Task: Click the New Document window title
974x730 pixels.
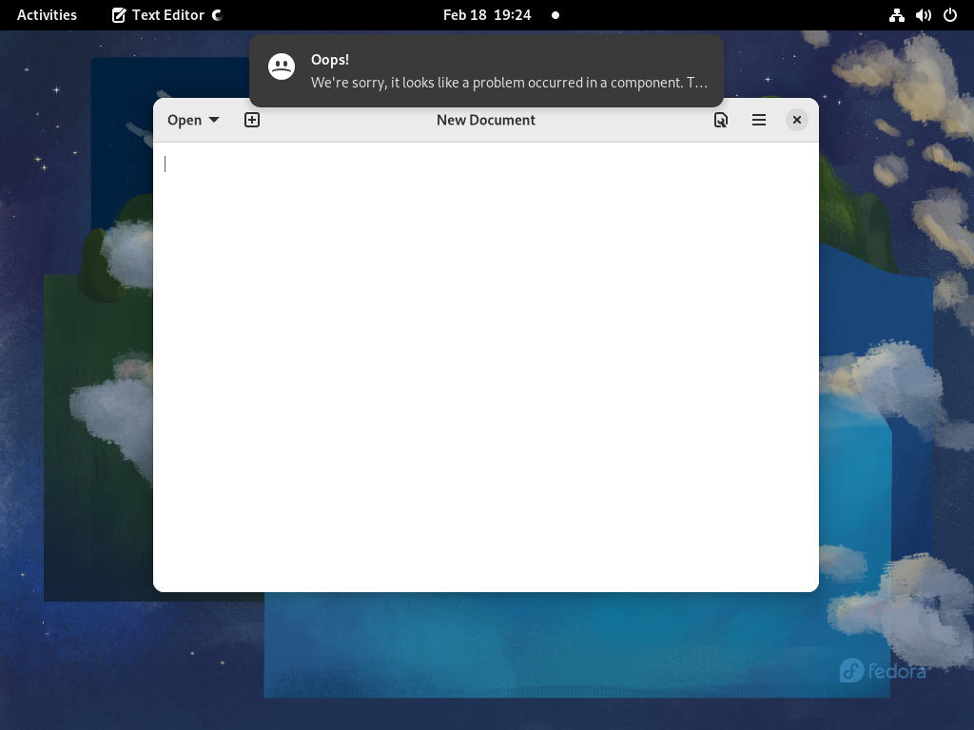Action: click(486, 120)
